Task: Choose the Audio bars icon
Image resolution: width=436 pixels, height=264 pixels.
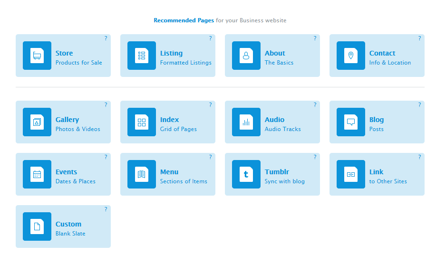Action: (x=246, y=122)
